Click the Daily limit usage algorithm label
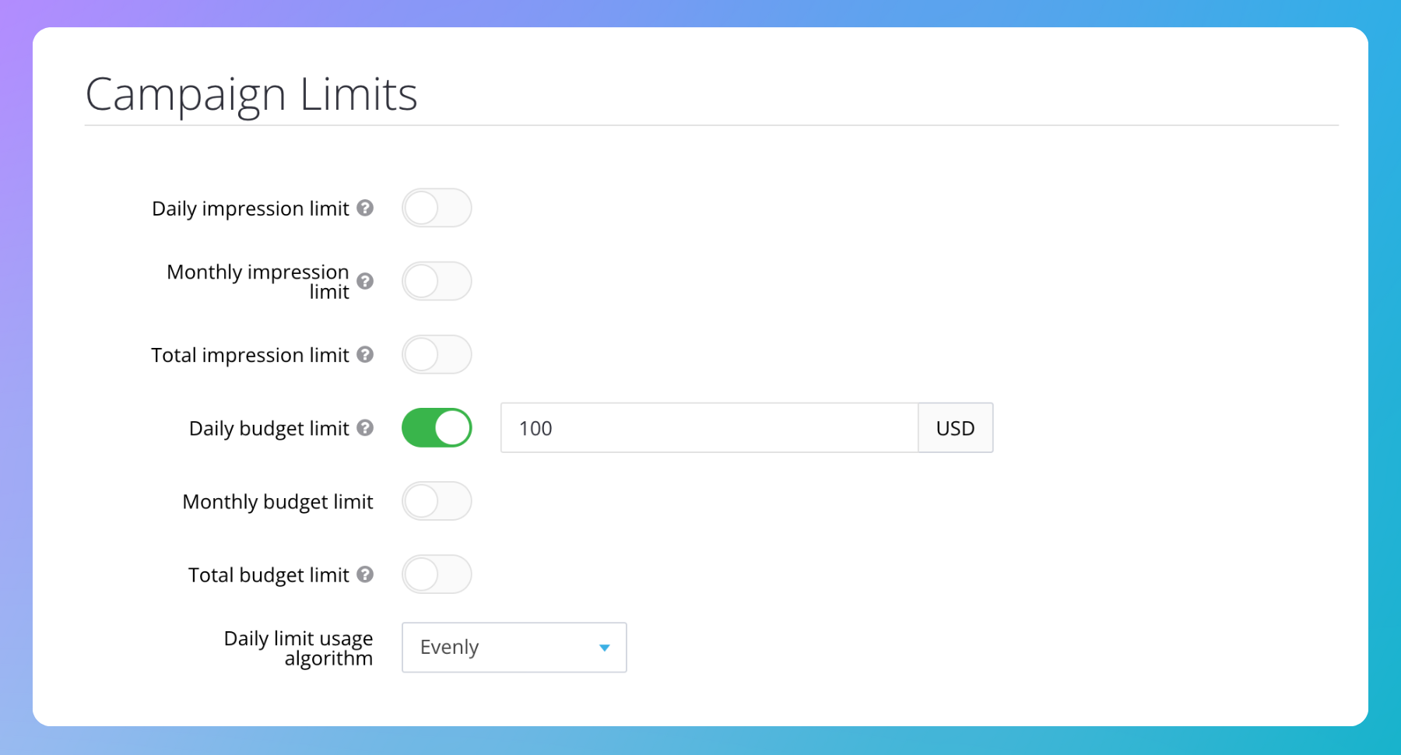The width and height of the screenshot is (1401, 755). pos(299,648)
